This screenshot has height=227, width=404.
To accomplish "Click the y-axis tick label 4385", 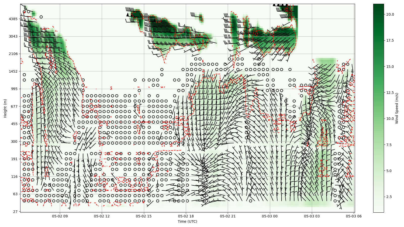I will coord(13,19).
